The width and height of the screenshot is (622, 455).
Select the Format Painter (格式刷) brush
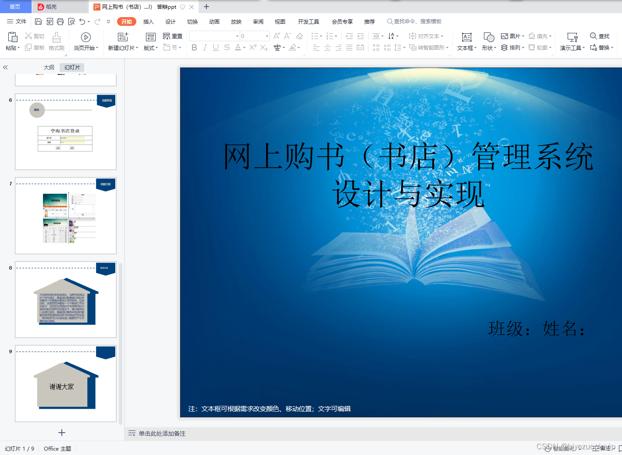click(x=57, y=37)
